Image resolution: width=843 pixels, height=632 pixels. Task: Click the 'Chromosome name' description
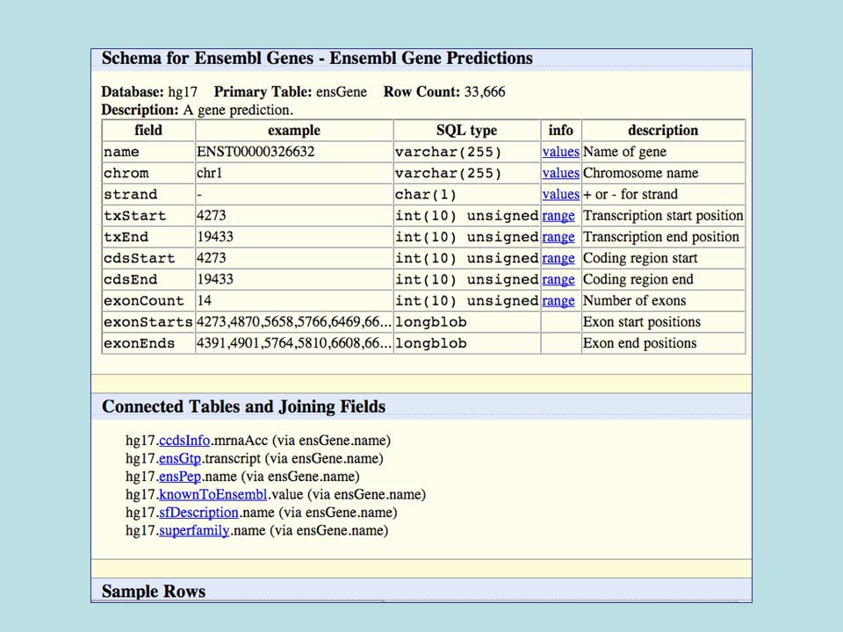point(641,173)
